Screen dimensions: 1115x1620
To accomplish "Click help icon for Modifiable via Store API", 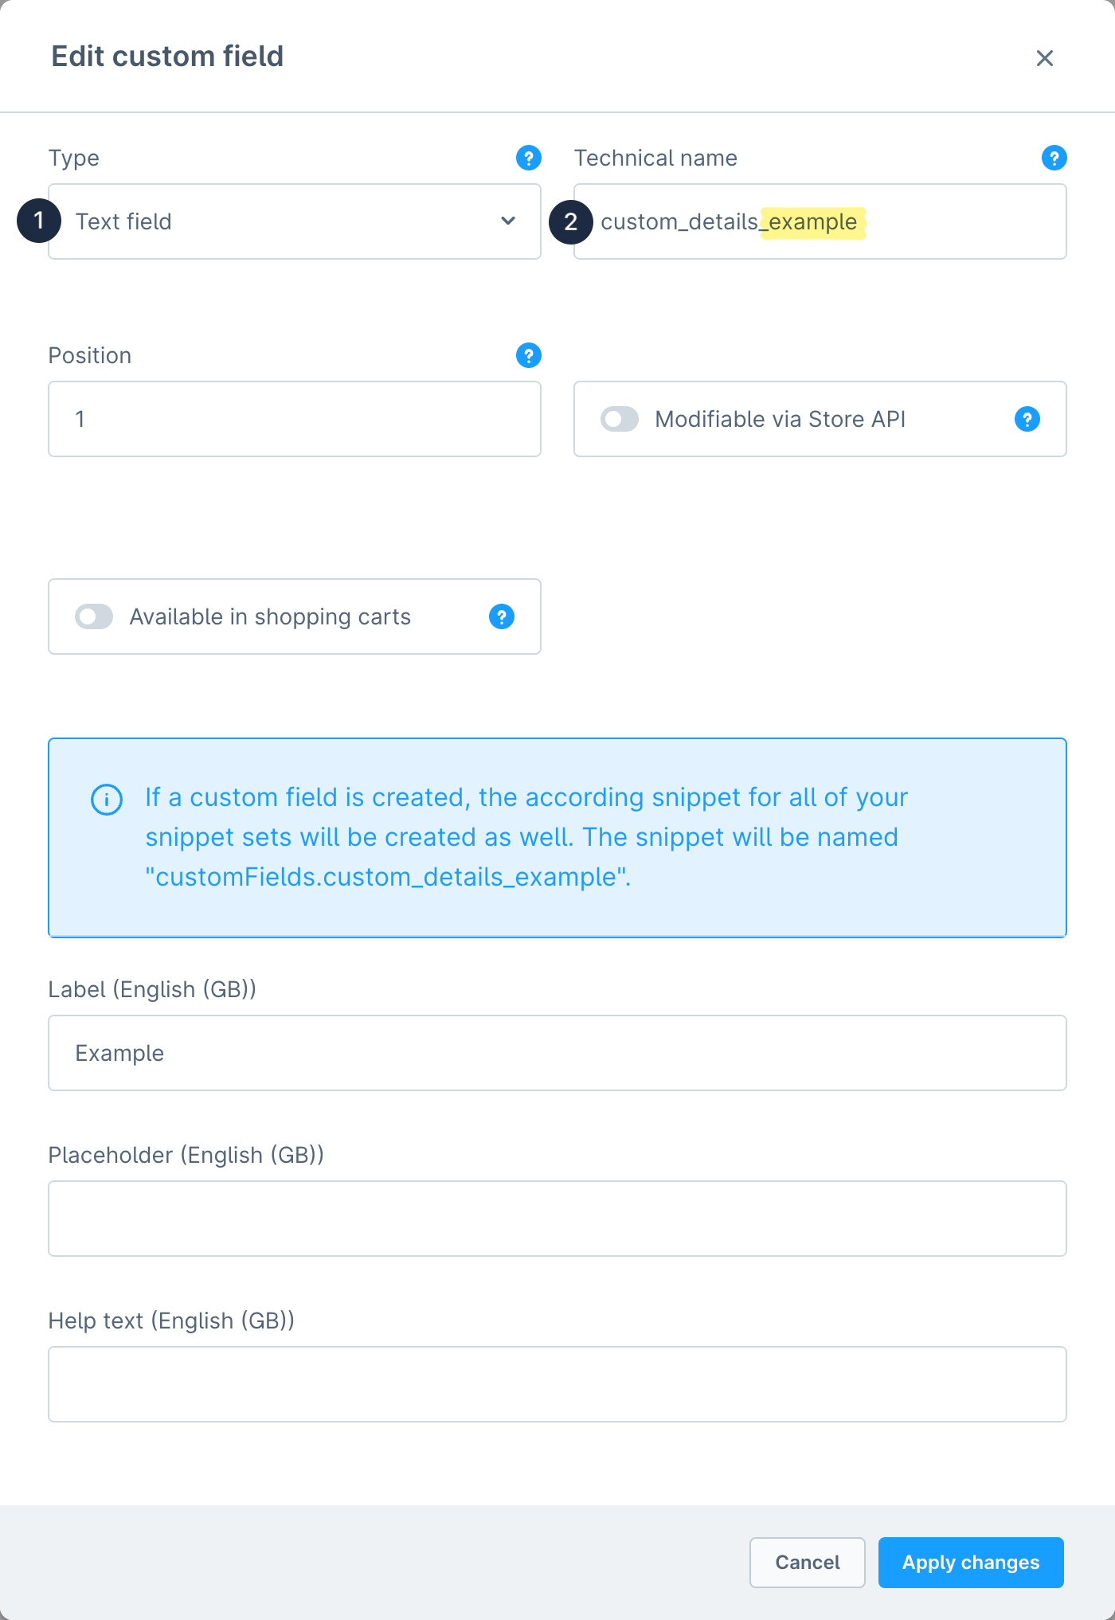I will tap(1027, 419).
